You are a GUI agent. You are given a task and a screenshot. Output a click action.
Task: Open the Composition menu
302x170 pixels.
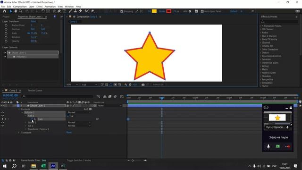20,7
